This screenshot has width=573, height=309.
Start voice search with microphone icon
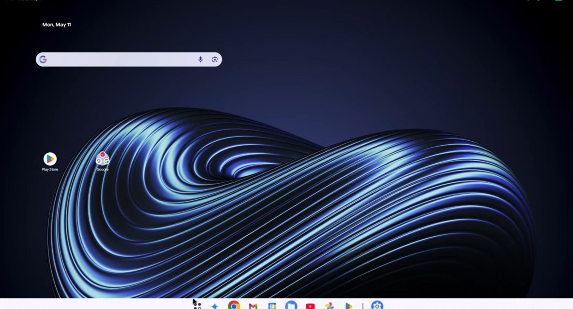pyautogui.click(x=200, y=60)
